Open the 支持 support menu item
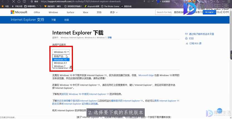The width and height of the screenshot is (232, 119). [x=99, y=12]
